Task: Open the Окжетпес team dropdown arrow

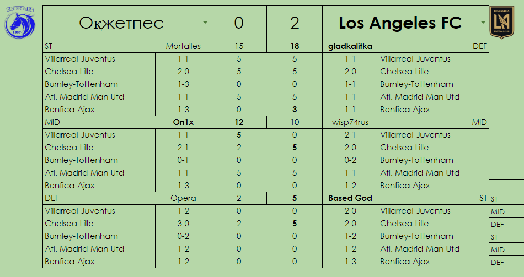Action: pos(205,23)
